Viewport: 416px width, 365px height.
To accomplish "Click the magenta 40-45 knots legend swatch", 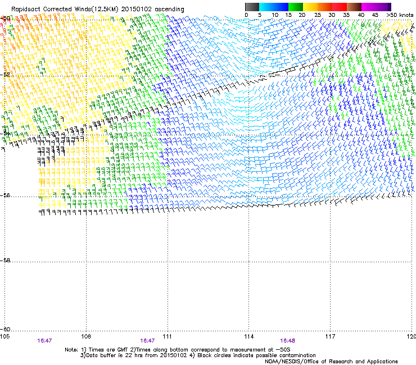I will [369, 7].
